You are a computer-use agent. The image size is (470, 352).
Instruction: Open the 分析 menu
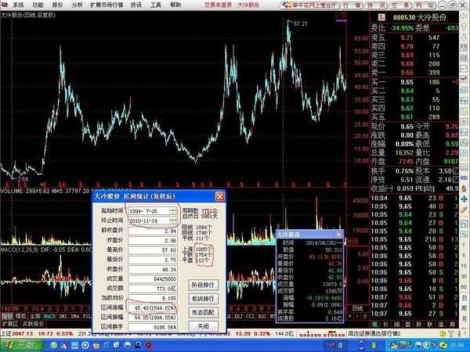coord(78,5)
